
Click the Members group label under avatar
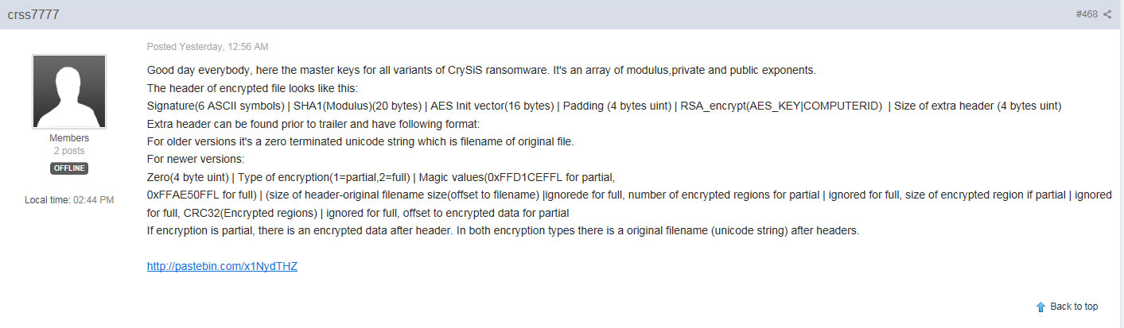pyautogui.click(x=69, y=138)
